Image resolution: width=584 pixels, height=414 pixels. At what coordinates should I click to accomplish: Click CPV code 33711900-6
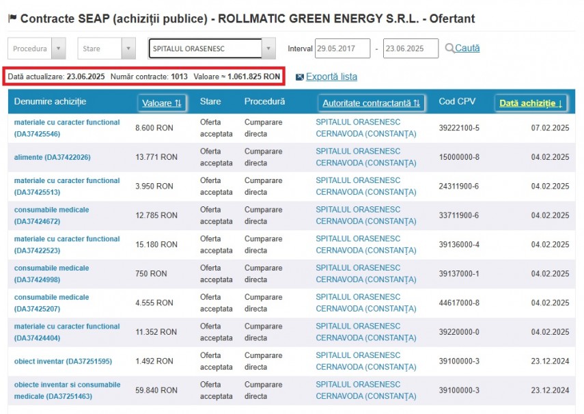tap(459, 215)
